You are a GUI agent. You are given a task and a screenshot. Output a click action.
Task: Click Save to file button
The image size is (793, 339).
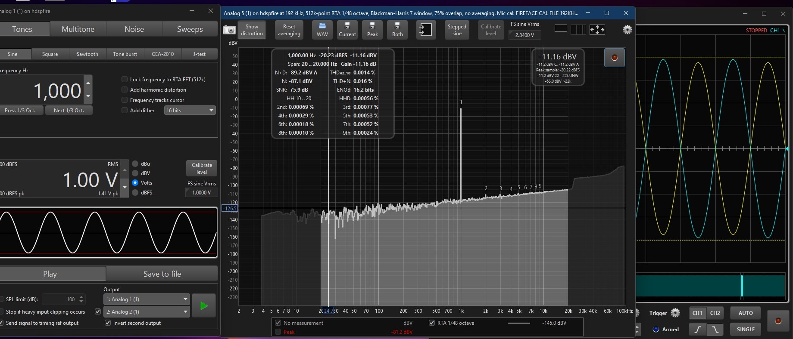pyautogui.click(x=162, y=274)
